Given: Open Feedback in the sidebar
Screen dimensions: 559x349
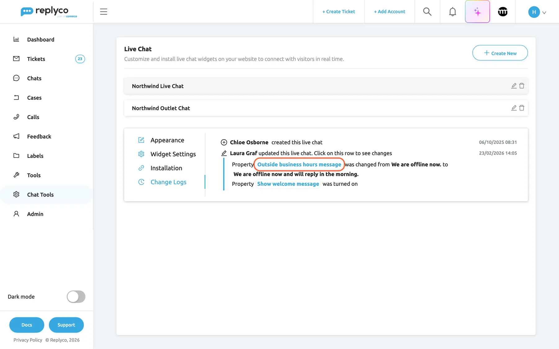Looking at the screenshot, I should (x=47, y=136).
